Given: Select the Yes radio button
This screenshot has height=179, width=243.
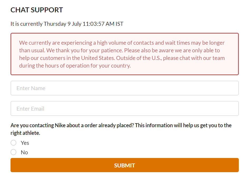Looking at the screenshot, I should (13, 143).
